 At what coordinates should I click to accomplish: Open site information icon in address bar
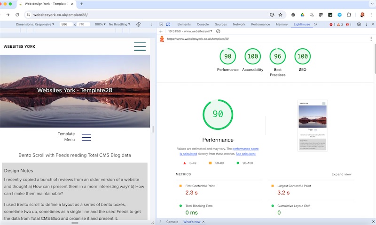[x=28, y=15]
